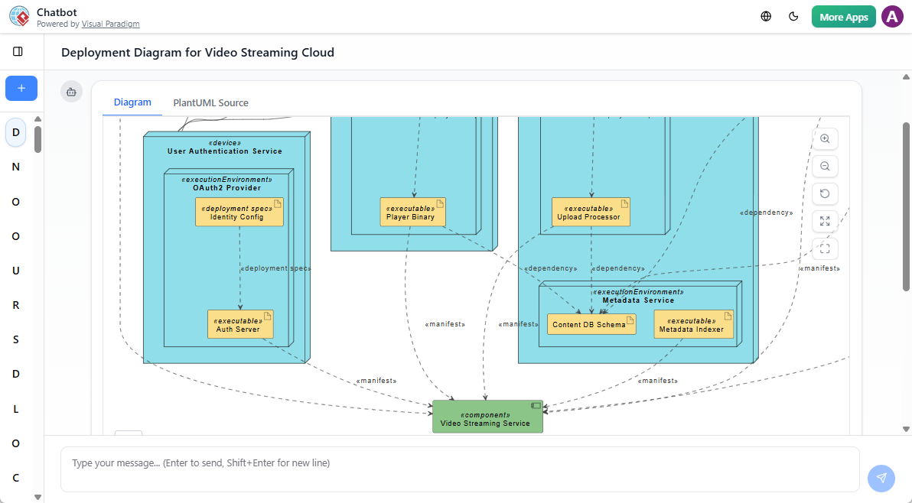Expand the diagram to fullscreen view
This screenshot has width=912, height=503.
click(x=825, y=221)
